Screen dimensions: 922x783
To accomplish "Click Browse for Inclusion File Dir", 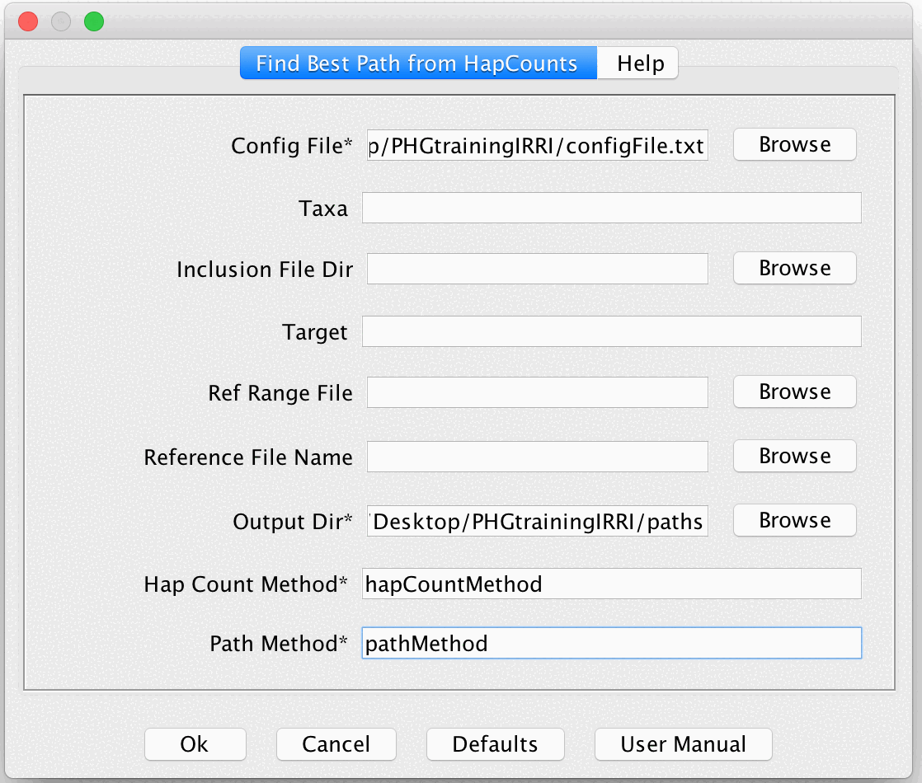I will 794,268.
